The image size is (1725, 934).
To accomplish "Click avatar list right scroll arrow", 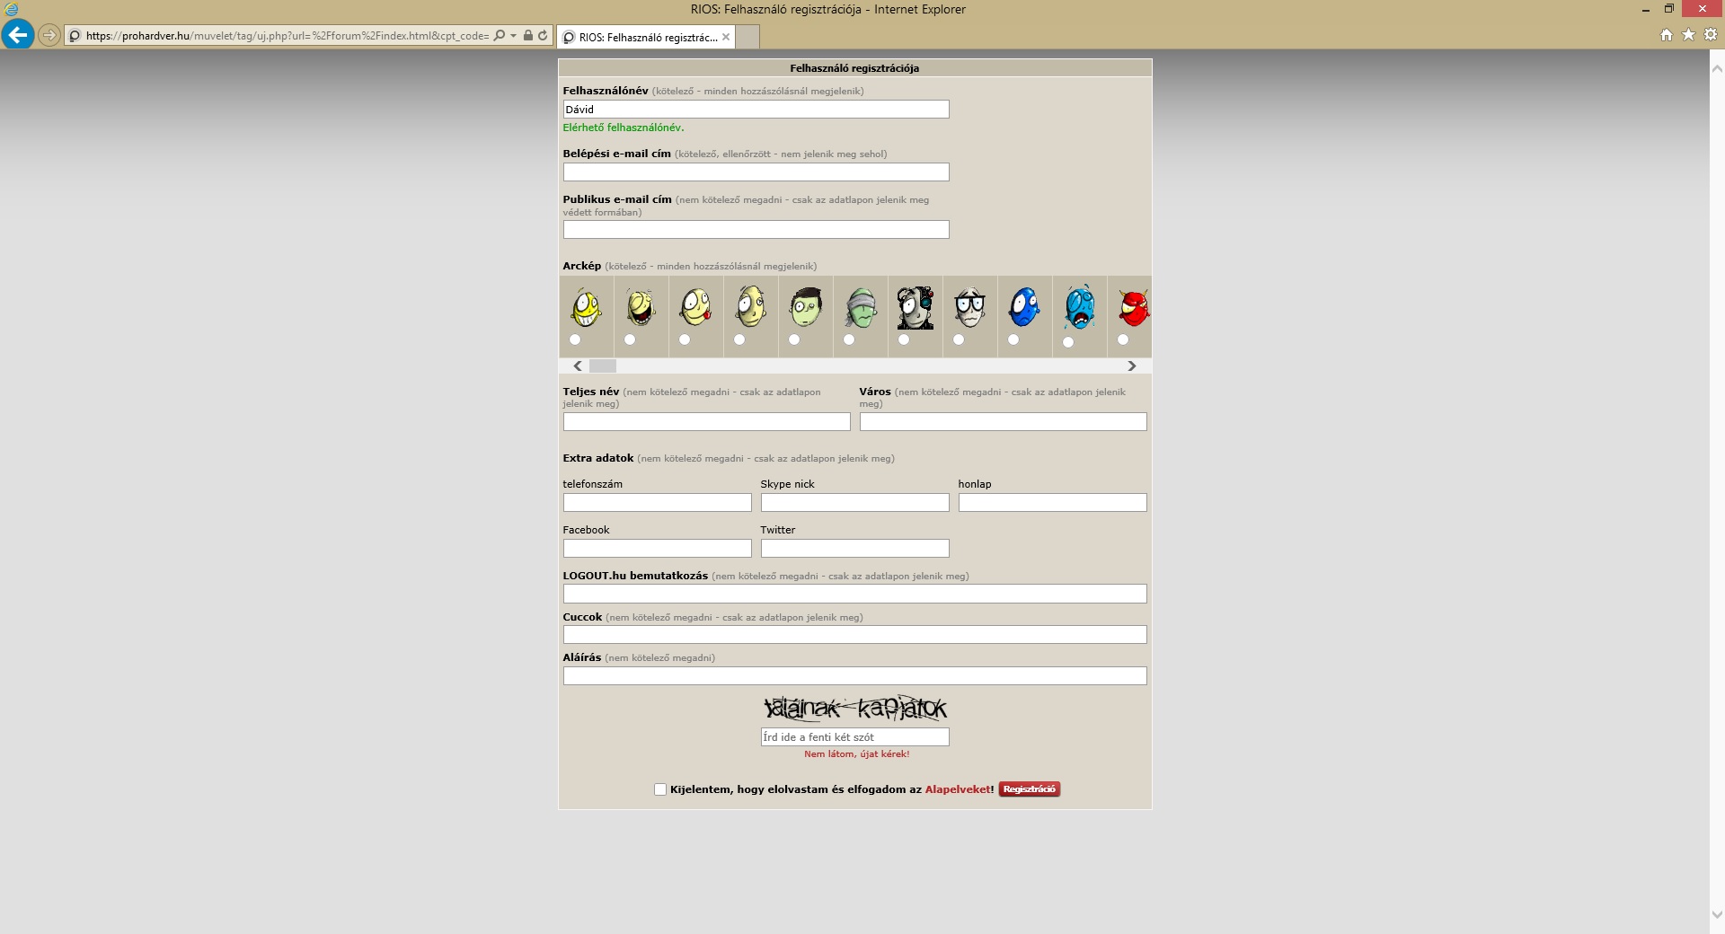I will tap(1132, 366).
